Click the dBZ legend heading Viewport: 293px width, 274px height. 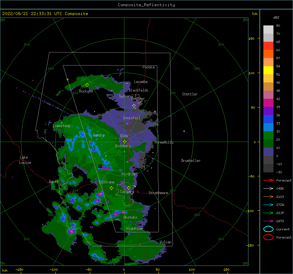276,17
